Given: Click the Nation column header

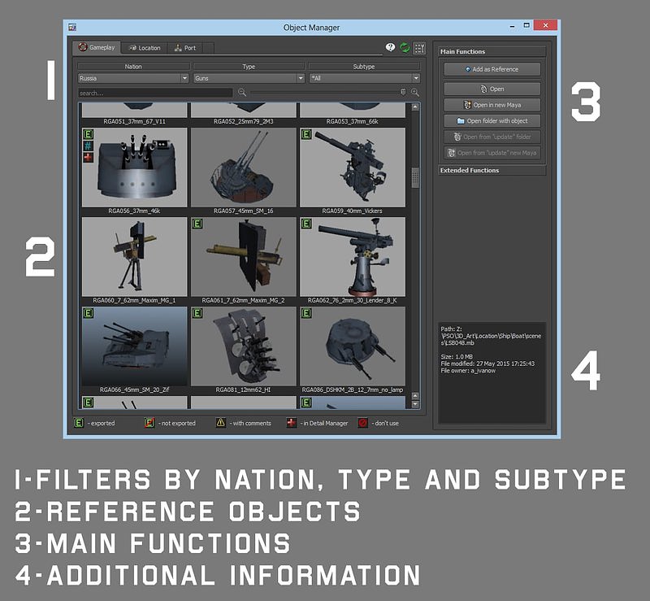Looking at the screenshot, I should (133, 67).
